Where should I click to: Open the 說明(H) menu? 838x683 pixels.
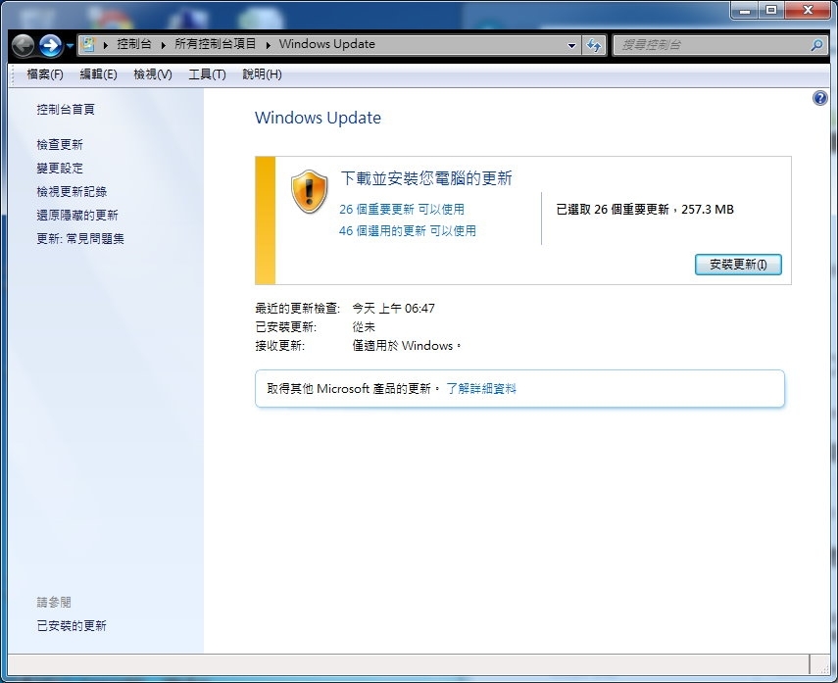click(262, 74)
